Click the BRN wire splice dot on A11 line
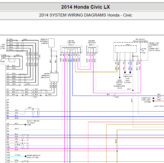Screen dimensions: 164x163 (x=117, y=151)
